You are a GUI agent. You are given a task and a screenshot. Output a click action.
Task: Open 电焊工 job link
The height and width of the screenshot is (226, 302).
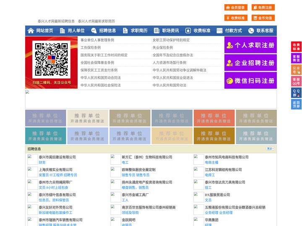pyautogui.click(x=210, y=175)
